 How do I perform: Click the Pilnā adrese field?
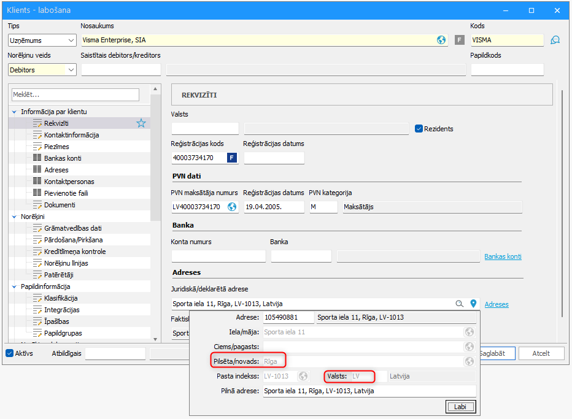[x=369, y=391]
